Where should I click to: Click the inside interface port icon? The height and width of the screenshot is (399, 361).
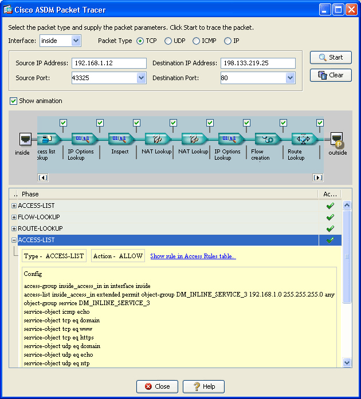pyautogui.click(x=25, y=139)
